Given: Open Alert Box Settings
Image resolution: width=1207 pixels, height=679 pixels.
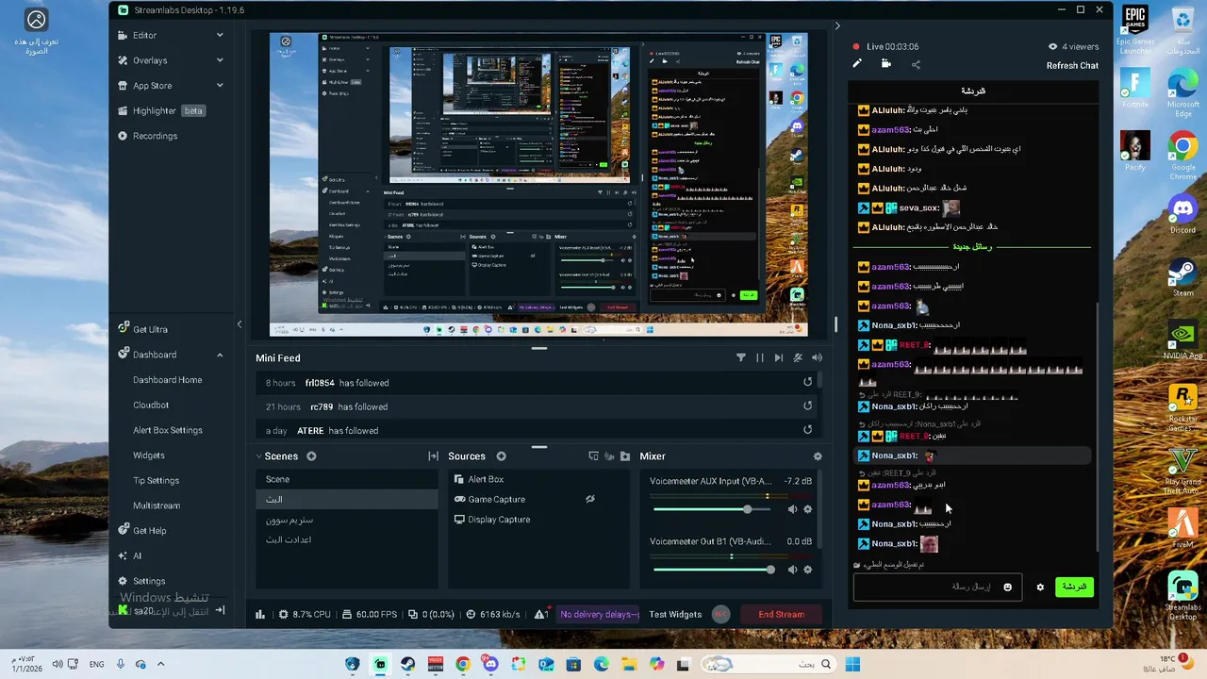Looking at the screenshot, I should [168, 430].
